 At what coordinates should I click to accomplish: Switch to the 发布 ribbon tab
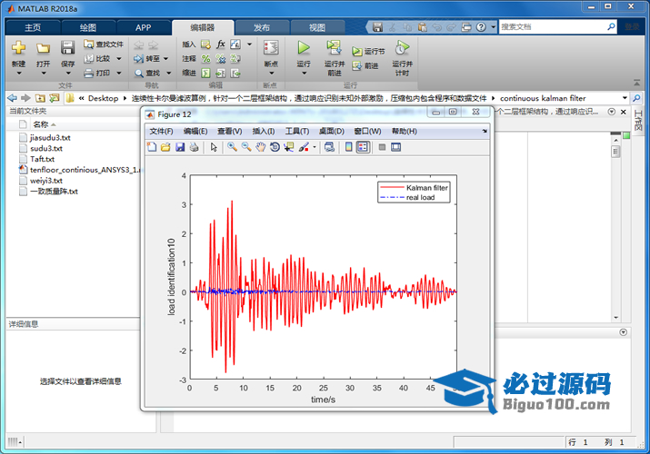click(x=262, y=27)
